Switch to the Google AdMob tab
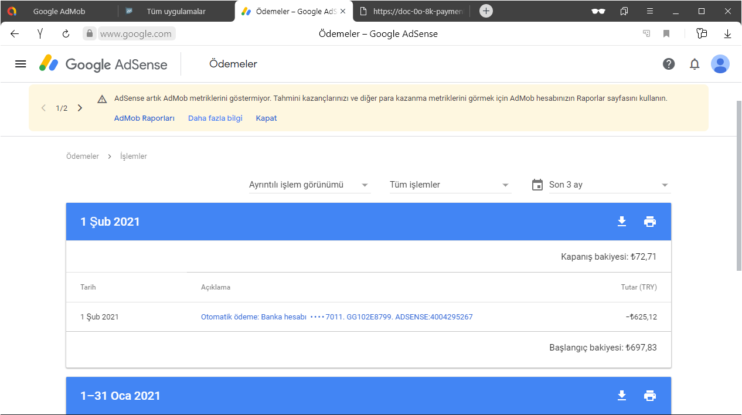Image resolution: width=742 pixels, height=415 pixels. coord(59,11)
